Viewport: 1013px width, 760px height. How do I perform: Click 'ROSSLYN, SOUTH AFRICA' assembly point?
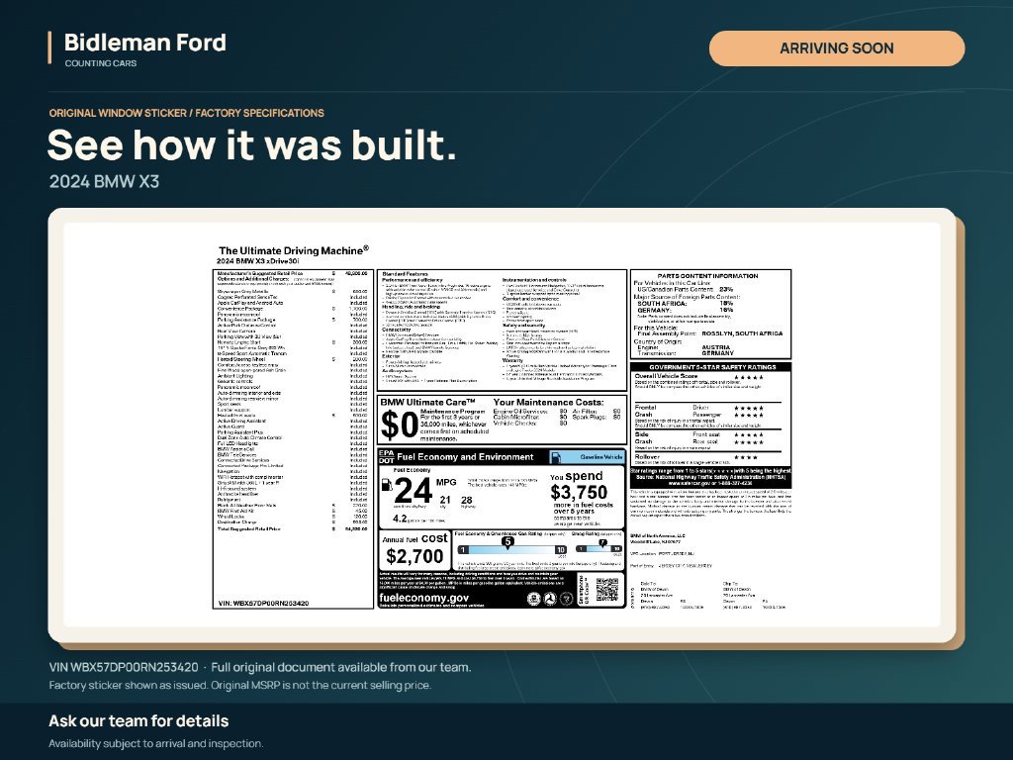point(742,333)
